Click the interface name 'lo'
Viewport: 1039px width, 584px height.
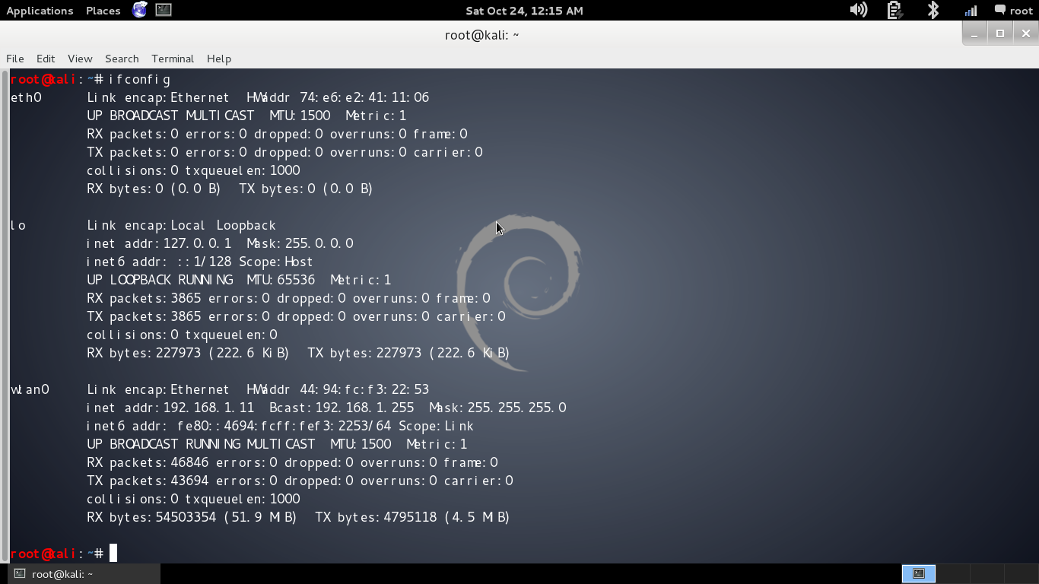click(18, 225)
